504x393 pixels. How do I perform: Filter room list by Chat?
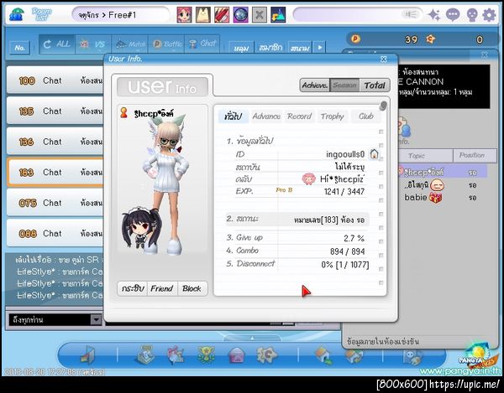(x=202, y=44)
